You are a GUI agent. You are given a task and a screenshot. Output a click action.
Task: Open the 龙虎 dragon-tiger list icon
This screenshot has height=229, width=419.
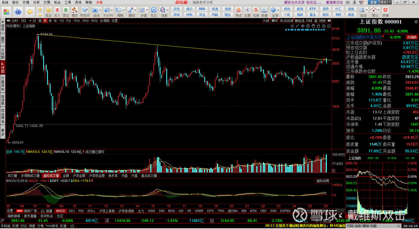[x=256, y=12]
